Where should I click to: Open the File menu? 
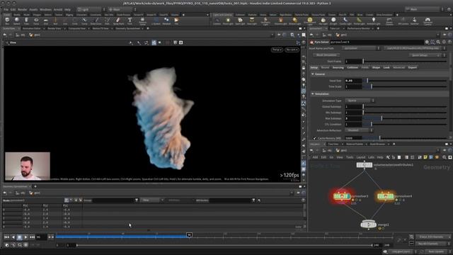[x=6, y=9]
